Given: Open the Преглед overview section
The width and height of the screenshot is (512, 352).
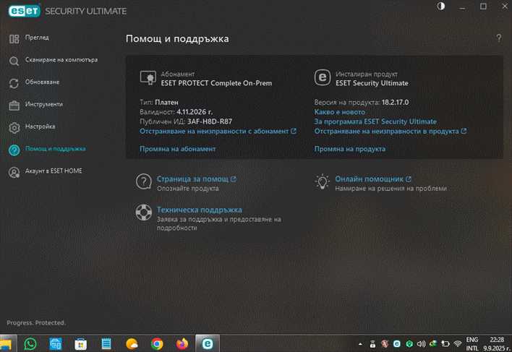Looking at the screenshot, I should point(37,38).
